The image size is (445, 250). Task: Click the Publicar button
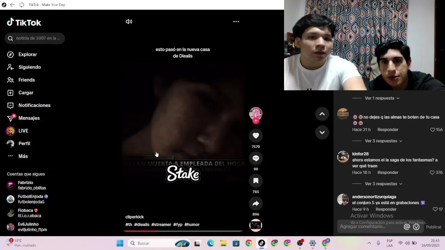(x=434, y=227)
